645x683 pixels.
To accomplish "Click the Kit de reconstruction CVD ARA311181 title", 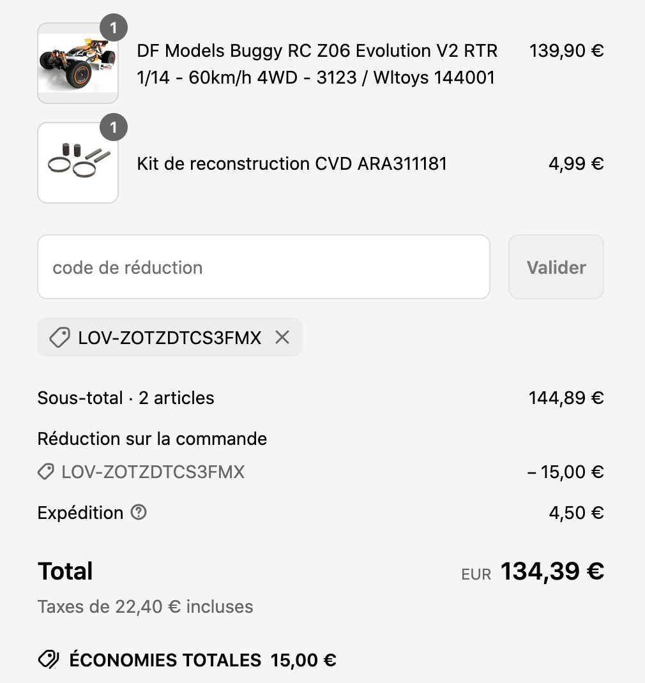I will click(x=292, y=163).
